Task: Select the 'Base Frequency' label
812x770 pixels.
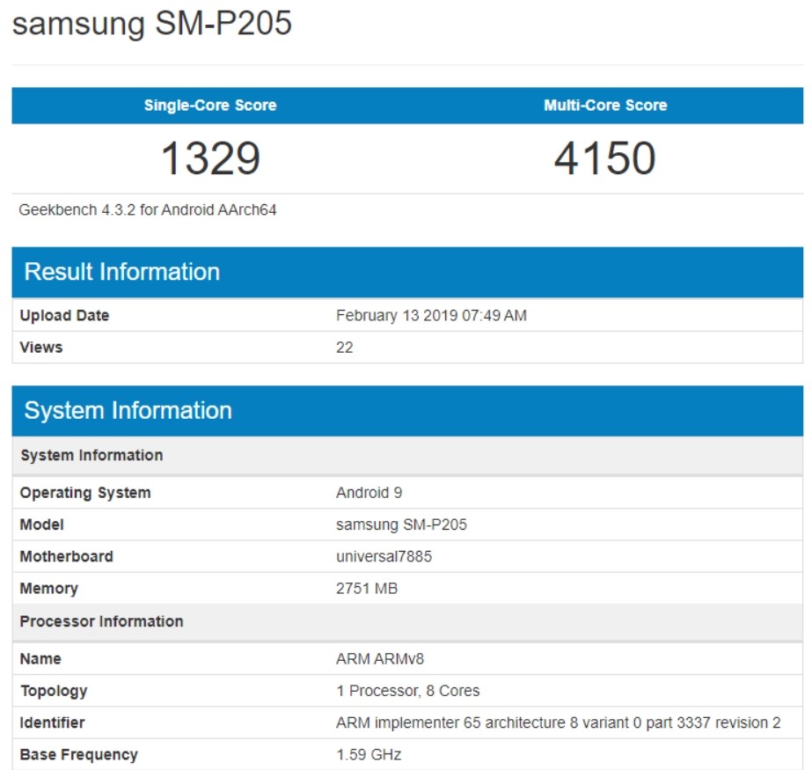Action: [x=78, y=755]
